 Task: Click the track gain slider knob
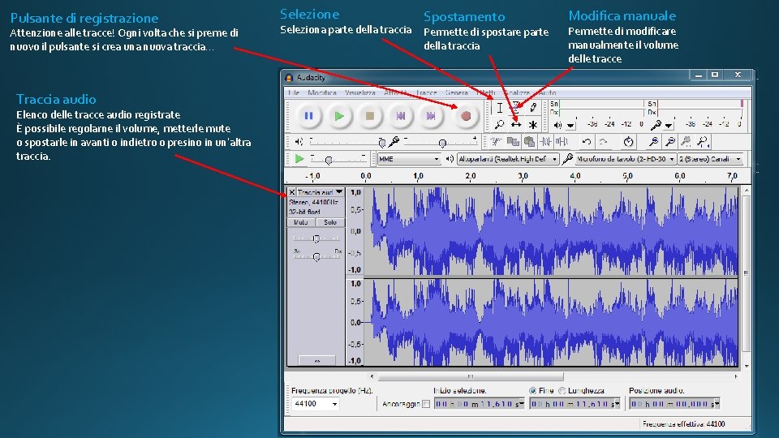coord(316,238)
